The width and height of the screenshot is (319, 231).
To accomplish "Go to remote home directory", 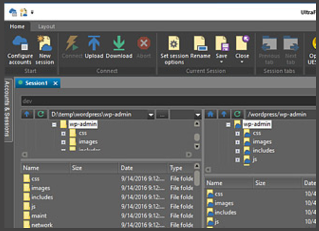I will coord(210,115).
